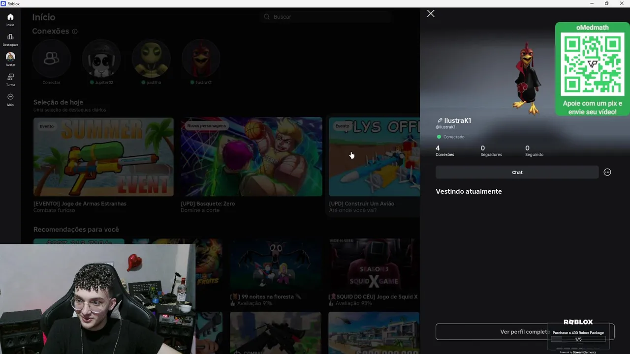This screenshot has width=630, height=354.
Task: Open the three-dots menu beside Chat
Action: [x=607, y=172]
